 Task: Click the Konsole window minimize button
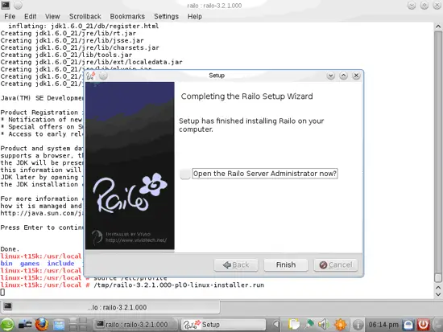[412, 6]
